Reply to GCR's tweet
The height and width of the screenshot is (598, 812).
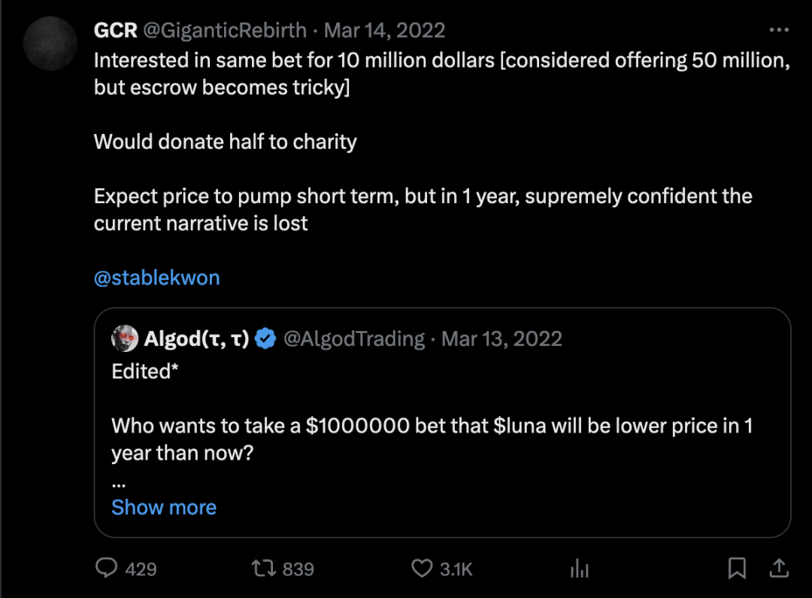(108, 568)
